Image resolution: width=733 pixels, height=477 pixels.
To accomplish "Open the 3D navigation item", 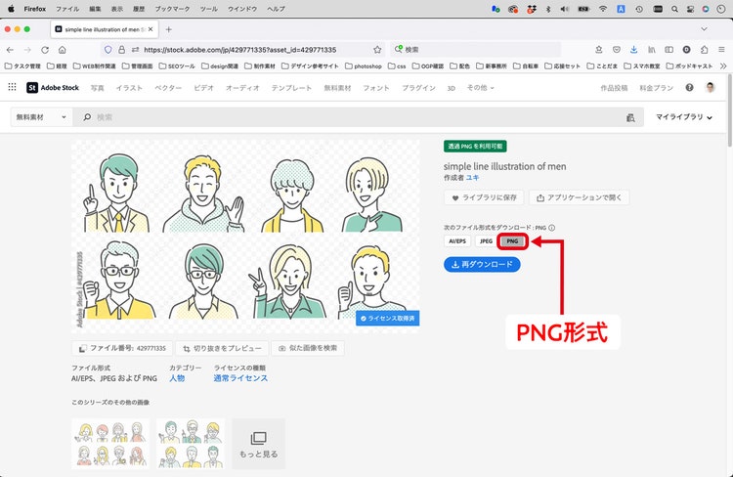I will tap(452, 88).
